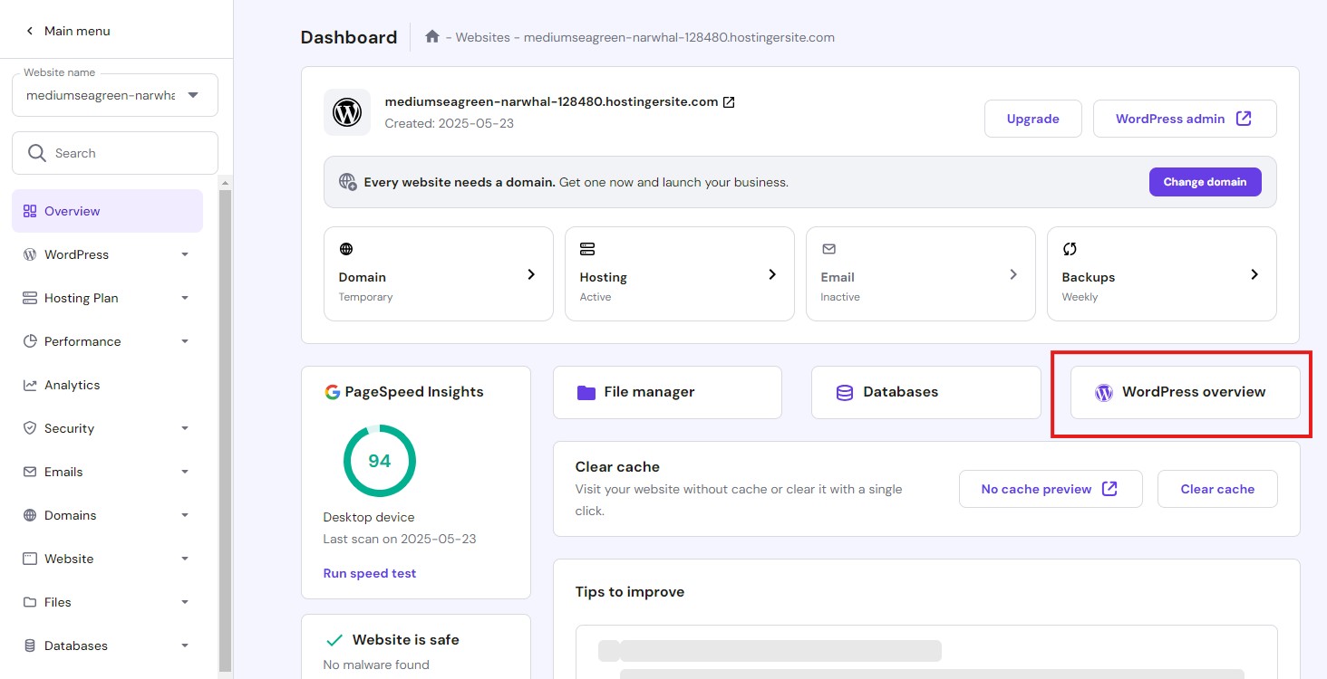The image size is (1327, 679).
Task: Click the Emails envelope icon in sidebar
Action: (x=29, y=472)
